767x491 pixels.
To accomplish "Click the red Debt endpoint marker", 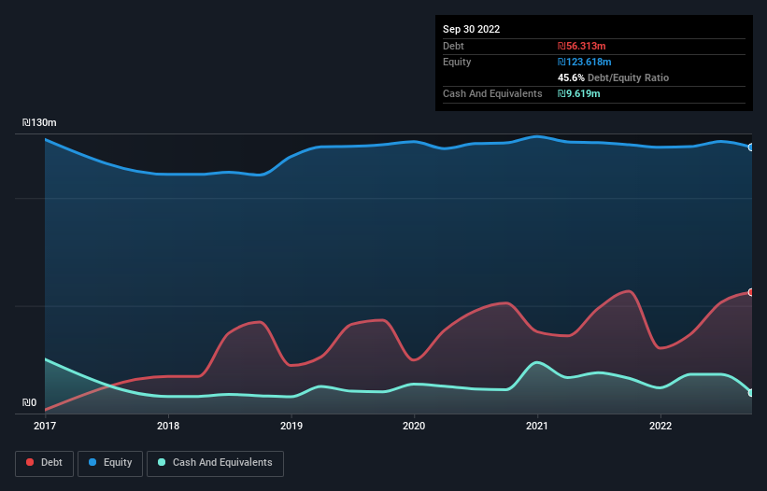I will [x=751, y=292].
